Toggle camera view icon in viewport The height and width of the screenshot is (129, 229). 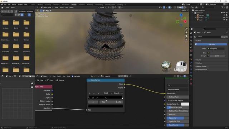tap(186, 36)
